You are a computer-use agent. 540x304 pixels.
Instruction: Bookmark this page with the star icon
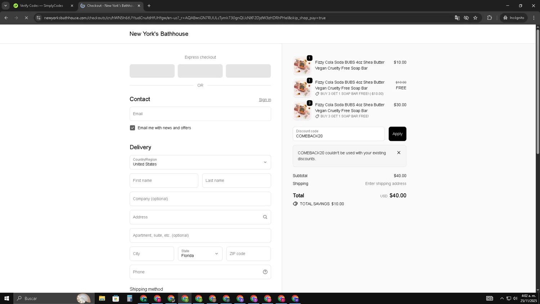[x=475, y=18]
